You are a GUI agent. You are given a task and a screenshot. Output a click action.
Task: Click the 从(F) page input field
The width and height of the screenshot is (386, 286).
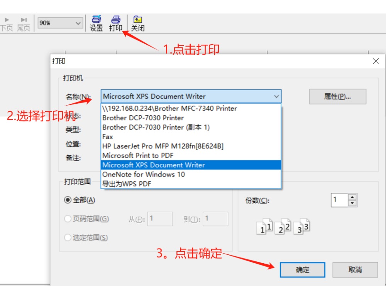tap(160, 219)
